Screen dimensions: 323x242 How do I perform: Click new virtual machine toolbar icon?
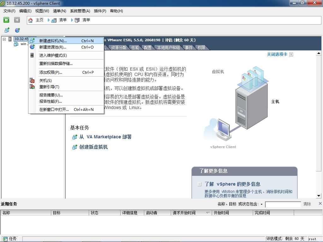pos(7,30)
